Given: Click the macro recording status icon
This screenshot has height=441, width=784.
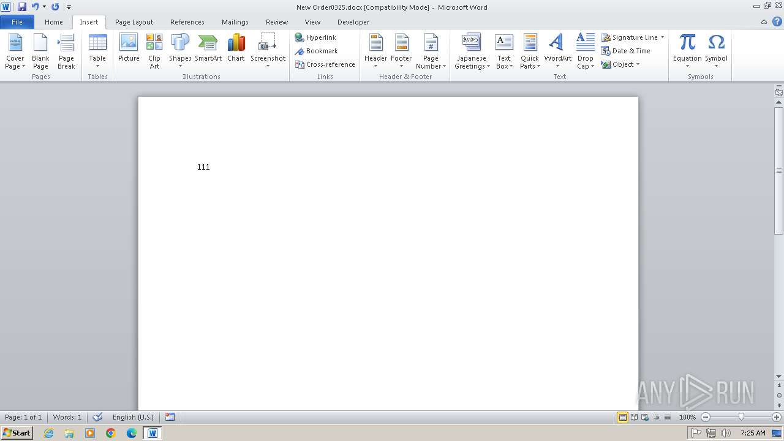Looking at the screenshot, I should pyautogui.click(x=170, y=417).
